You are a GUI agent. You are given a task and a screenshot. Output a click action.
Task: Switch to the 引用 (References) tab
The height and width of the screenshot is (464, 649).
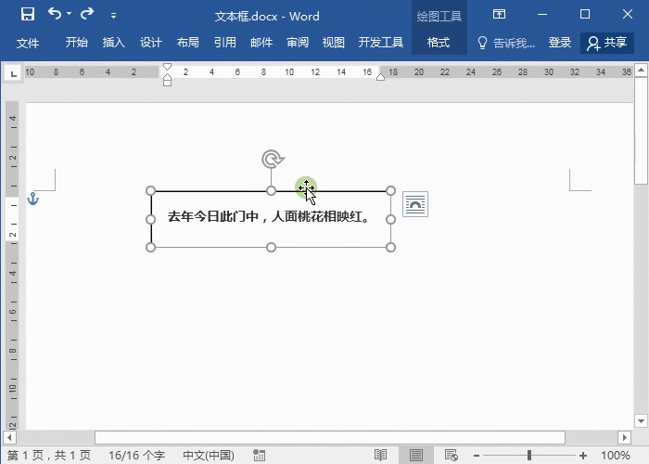tap(224, 43)
